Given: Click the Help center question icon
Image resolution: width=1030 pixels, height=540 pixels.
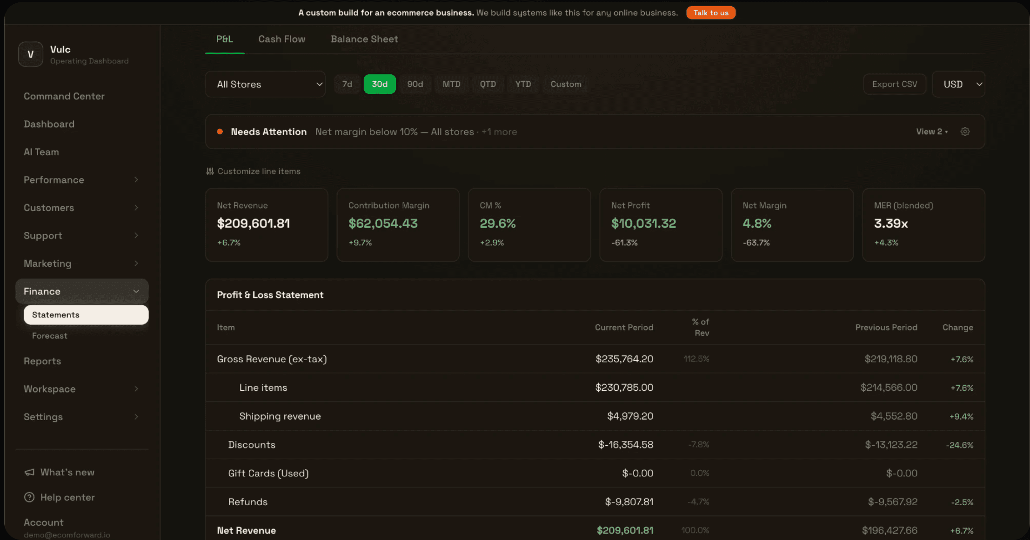Looking at the screenshot, I should [29, 497].
